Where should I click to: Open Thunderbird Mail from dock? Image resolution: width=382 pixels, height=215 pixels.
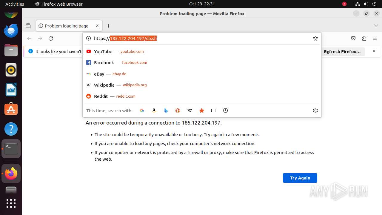tap(11, 30)
